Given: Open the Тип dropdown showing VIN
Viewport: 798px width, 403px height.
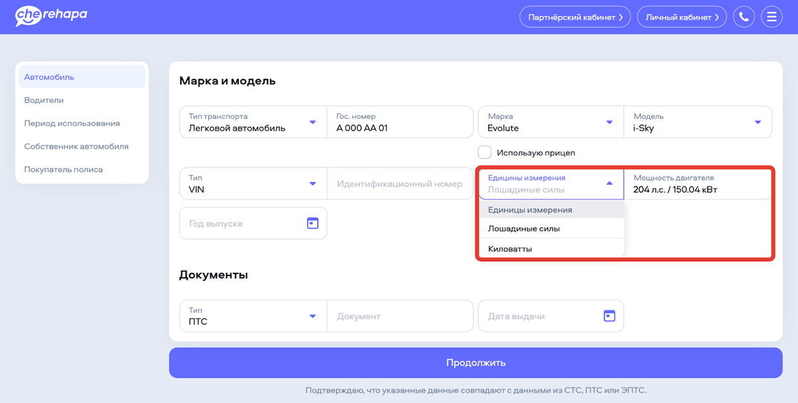Looking at the screenshot, I should 253,184.
